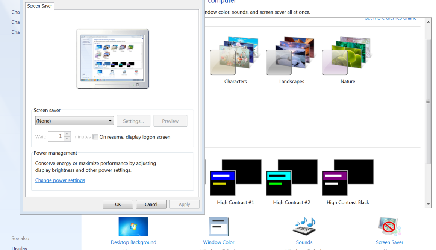436x250 pixels.
Task: Decrease wait minutes with down arrow
Action: click(x=67, y=139)
